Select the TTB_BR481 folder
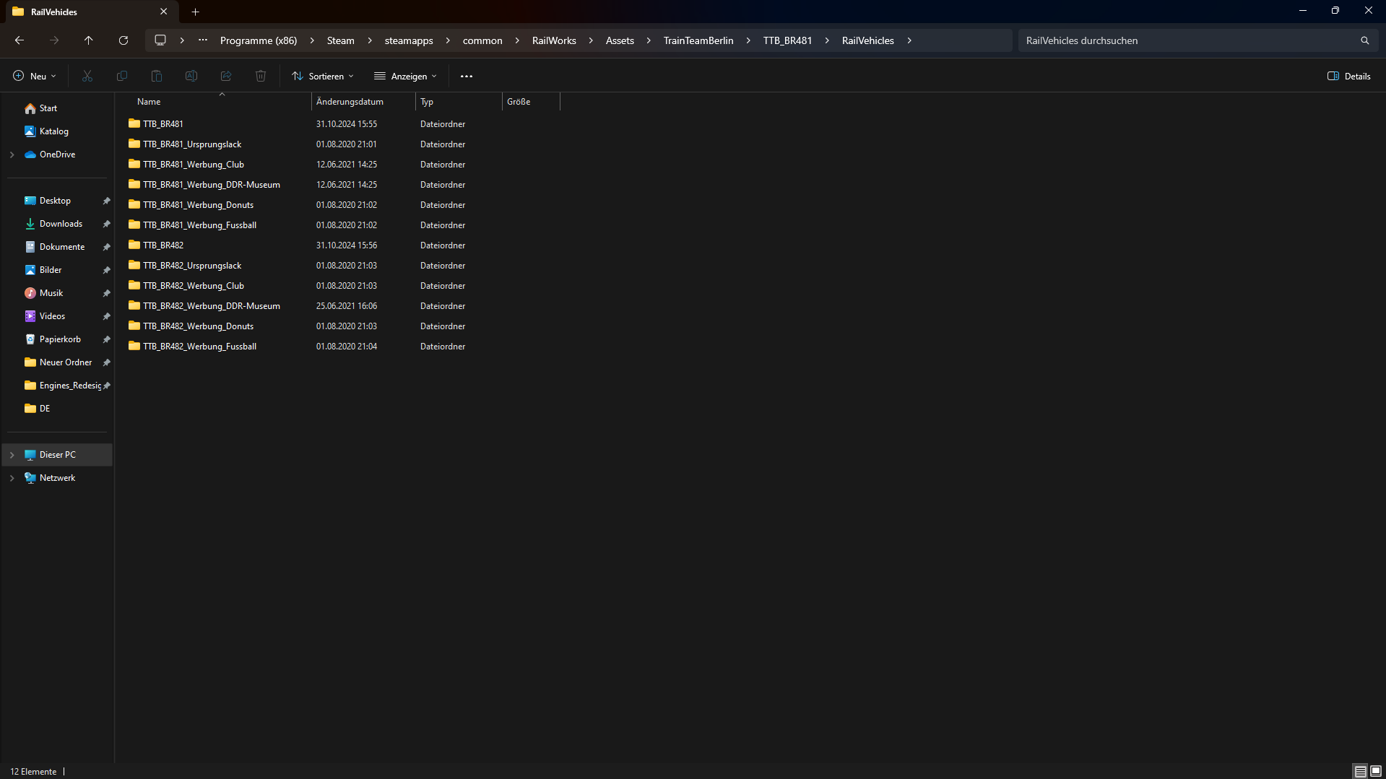This screenshot has width=1386, height=779. click(x=163, y=124)
